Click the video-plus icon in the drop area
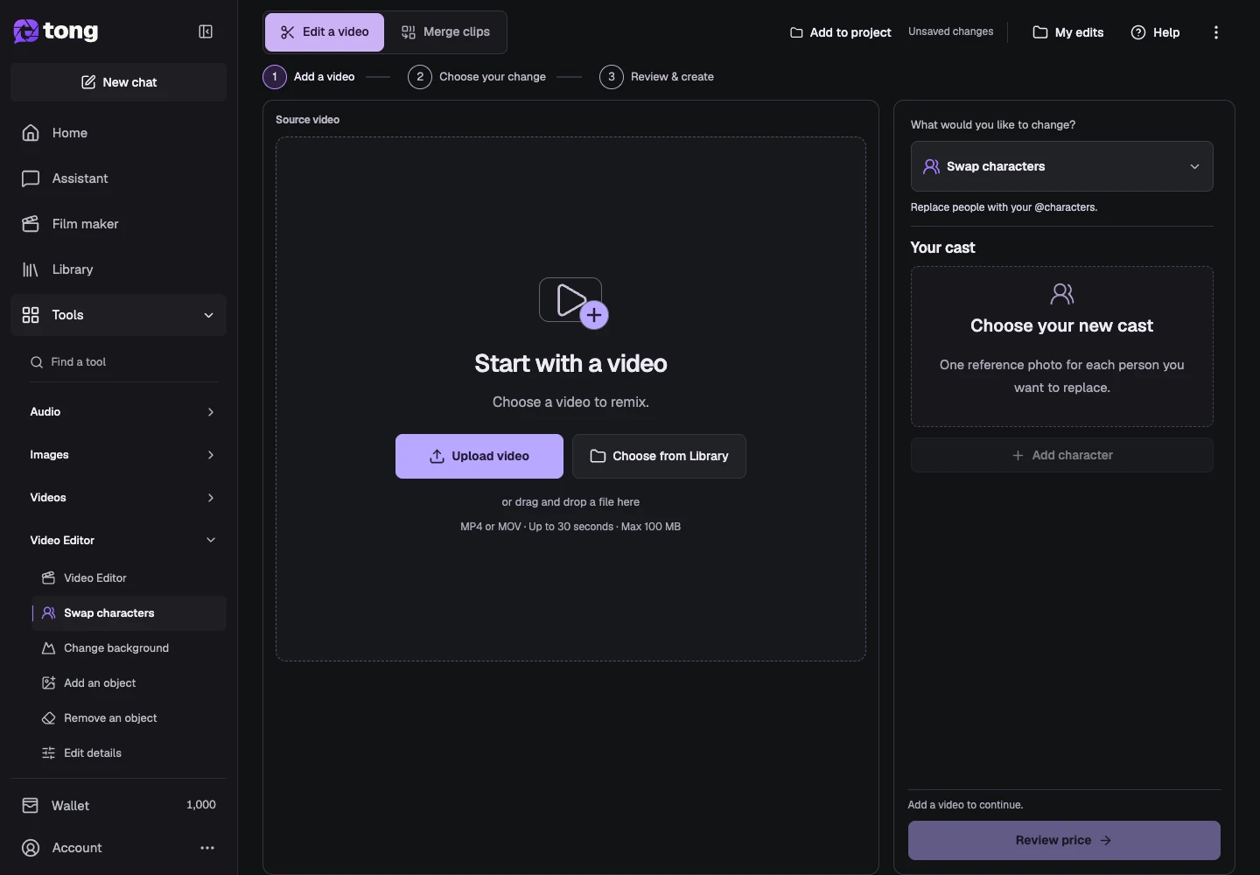 [x=573, y=303]
